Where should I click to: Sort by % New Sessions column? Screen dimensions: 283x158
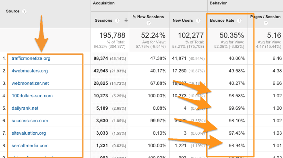pyautogui.click(x=148, y=17)
